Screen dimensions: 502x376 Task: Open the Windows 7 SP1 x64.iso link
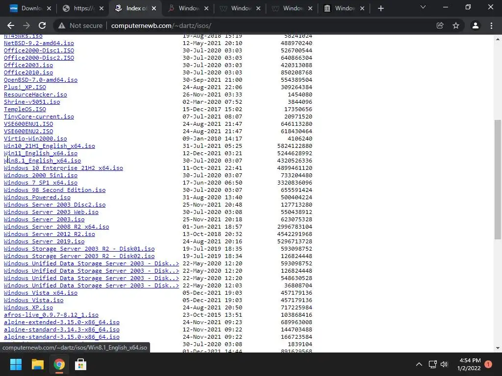tap(41, 183)
